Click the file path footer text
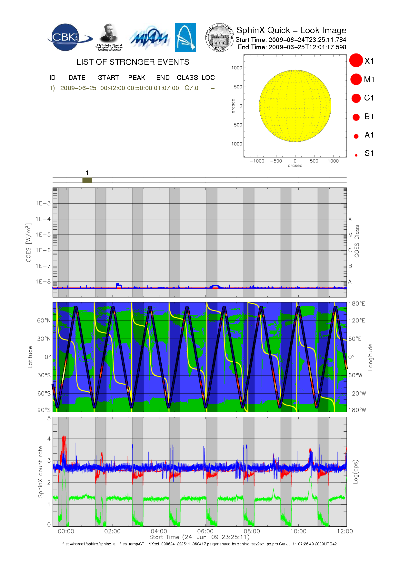Viewport: 400px width, 565px height. (199, 544)
